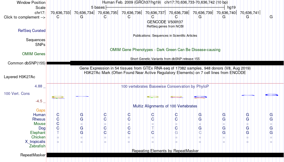Image resolution: width=284 pixels, height=162 pixels.
Task: Click the 70,636,733 coordinate label
Action: [60, 13]
